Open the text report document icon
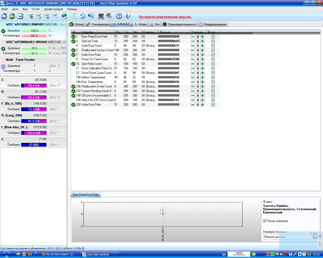The width and height of the screenshot is (323, 258). click(74, 16)
